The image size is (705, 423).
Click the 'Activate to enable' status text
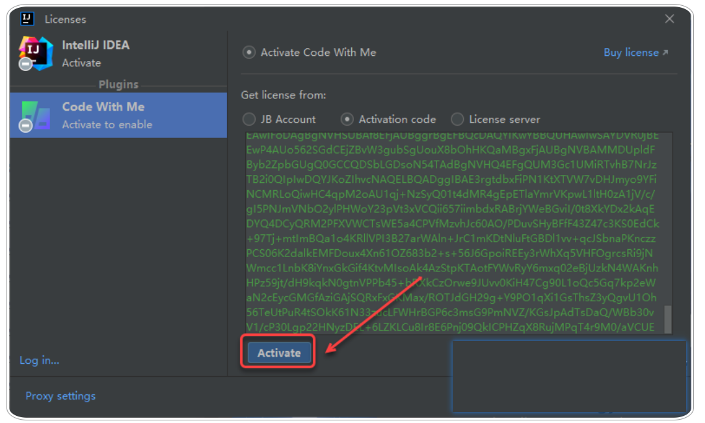coord(107,125)
